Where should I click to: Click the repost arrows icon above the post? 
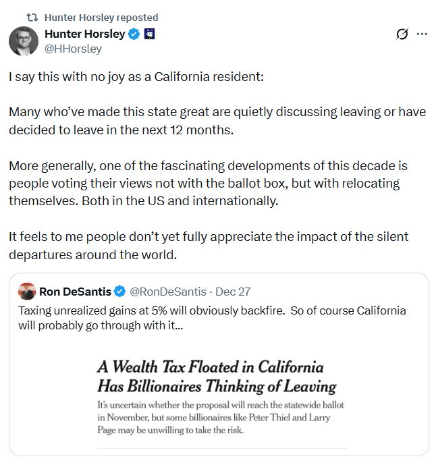(31, 18)
